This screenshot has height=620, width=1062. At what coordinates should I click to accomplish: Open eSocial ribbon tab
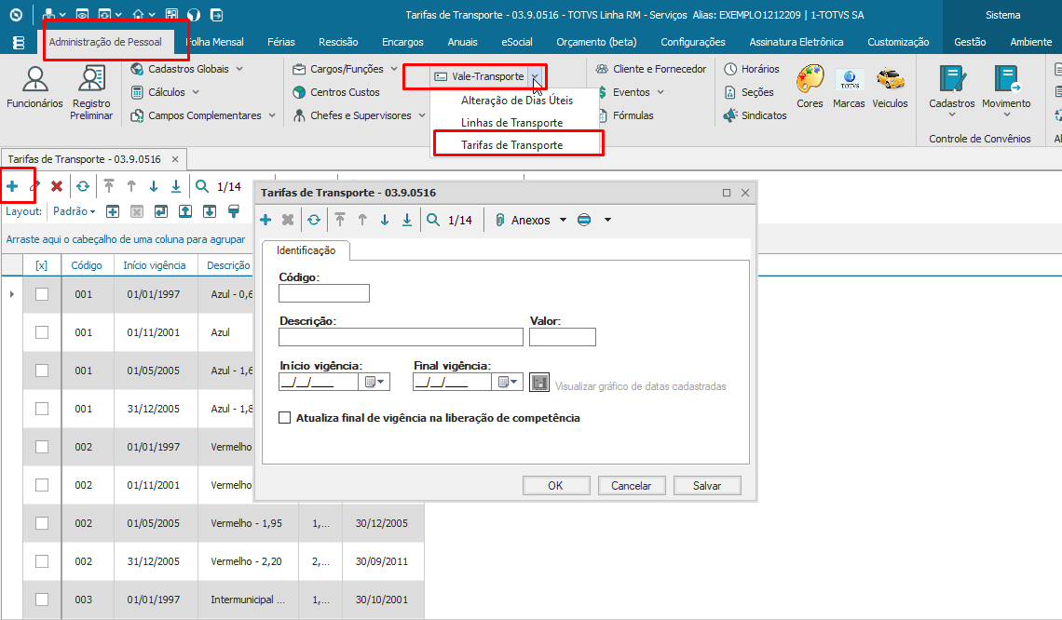point(517,42)
